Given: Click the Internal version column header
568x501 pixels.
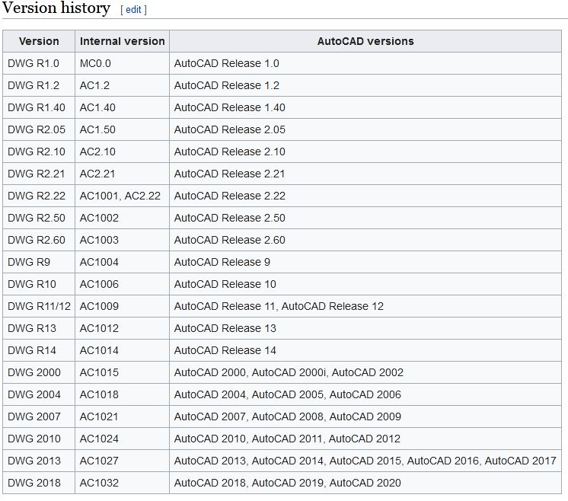Looking at the screenshot, I should 122,41.
